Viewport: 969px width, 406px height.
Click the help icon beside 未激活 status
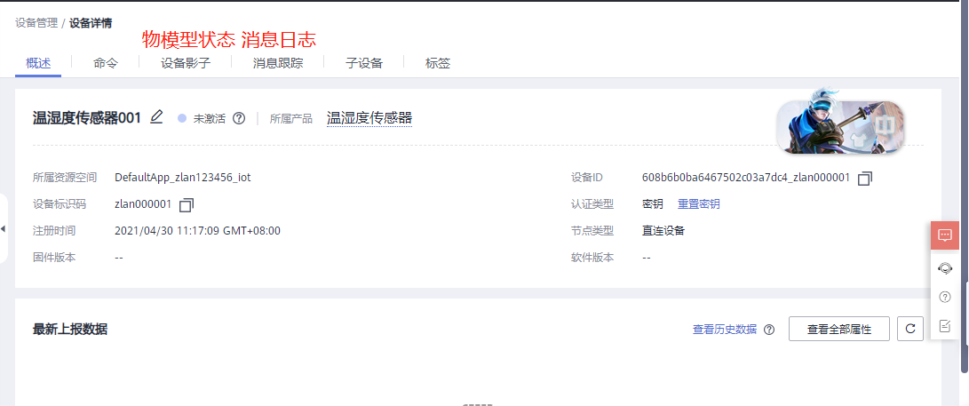[x=239, y=118]
